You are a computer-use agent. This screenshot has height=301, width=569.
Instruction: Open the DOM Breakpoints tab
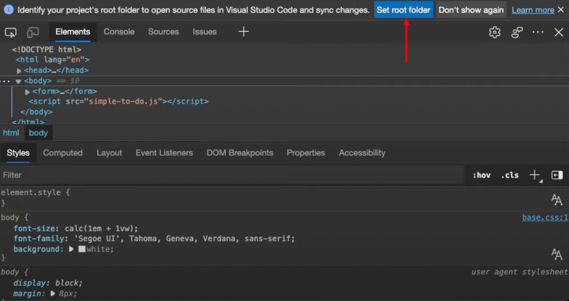tap(240, 153)
